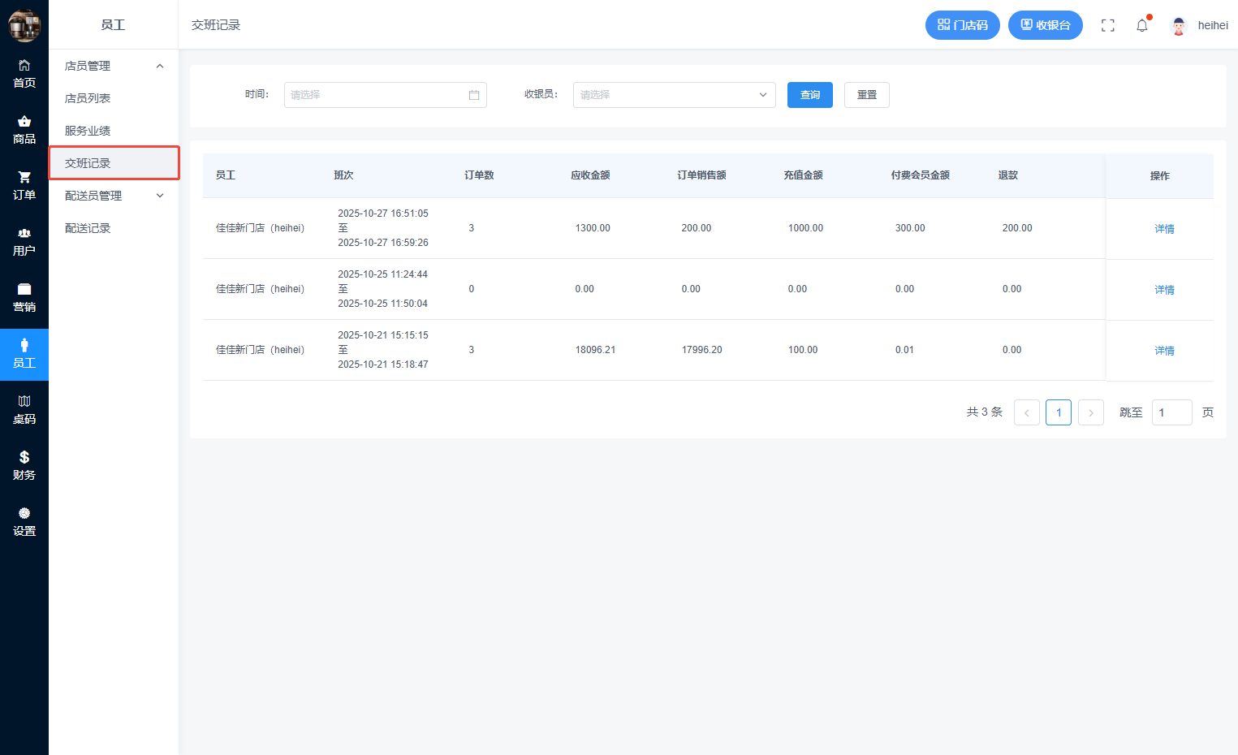Image resolution: width=1238 pixels, height=755 pixels.
Task: Open the 营销 marketing icon
Action: click(24, 290)
